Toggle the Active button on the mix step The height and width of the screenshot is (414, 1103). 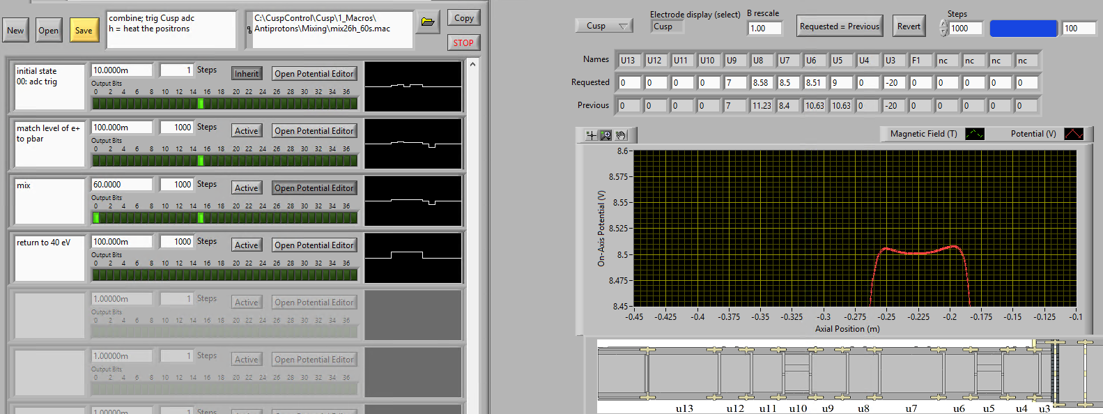pos(247,188)
